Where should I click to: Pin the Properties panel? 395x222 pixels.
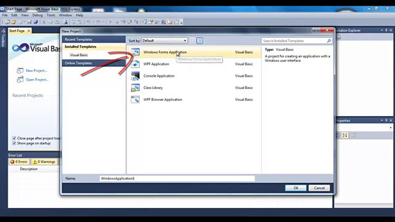click(x=386, y=121)
